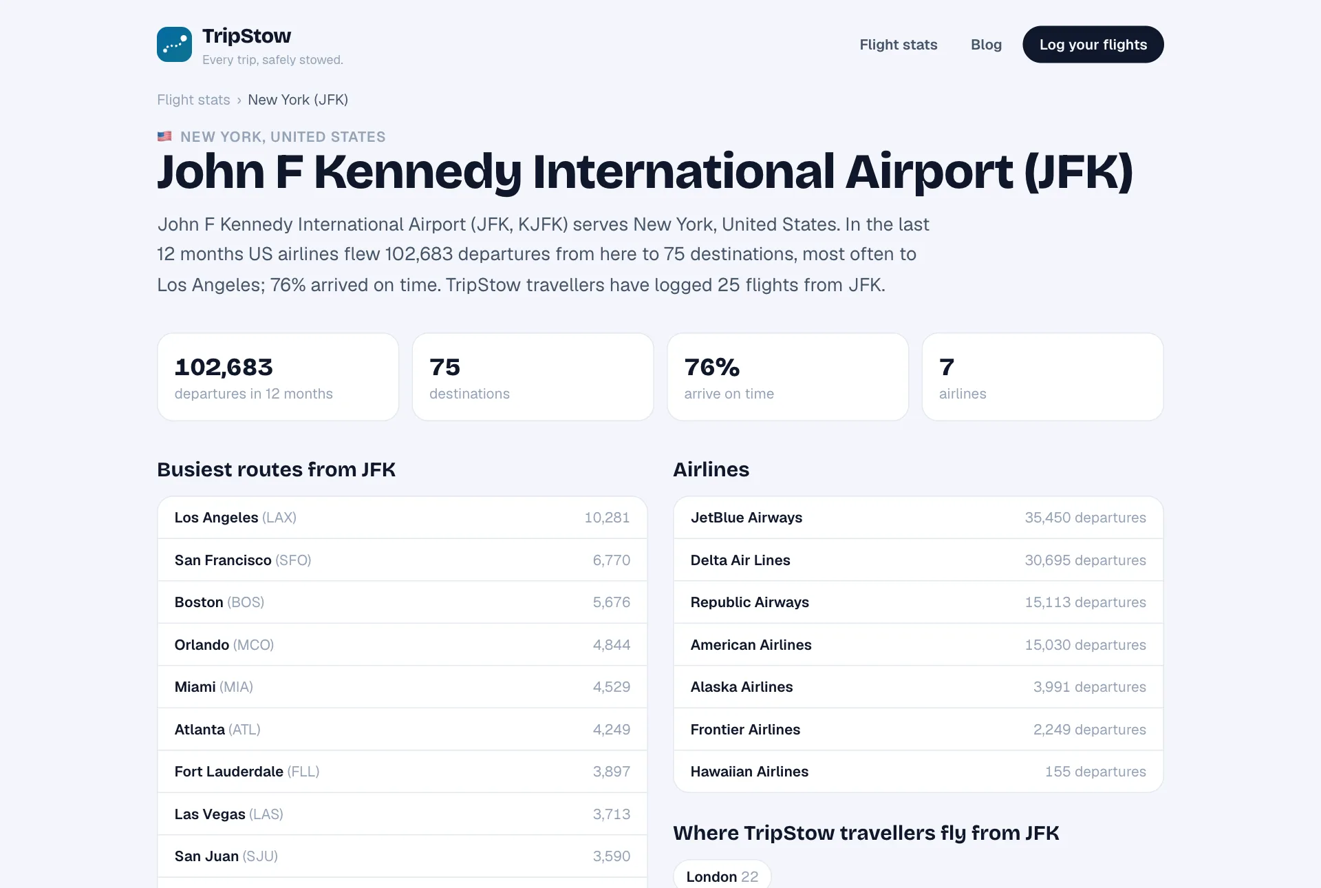Select Hawaiian Airlines airline row
Screen dimensions: 1321x888
click(918, 772)
